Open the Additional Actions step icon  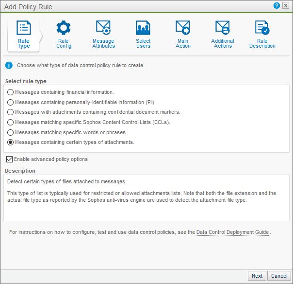click(223, 28)
